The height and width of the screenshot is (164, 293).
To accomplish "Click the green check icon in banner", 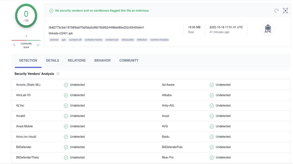I will (x=51, y=11).
